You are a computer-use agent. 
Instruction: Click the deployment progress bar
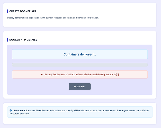[x=80, y=65]
